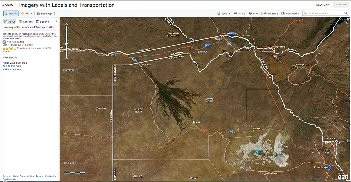Open the More Details link
This screenshot has width=351, height=182.
[11, 58]
